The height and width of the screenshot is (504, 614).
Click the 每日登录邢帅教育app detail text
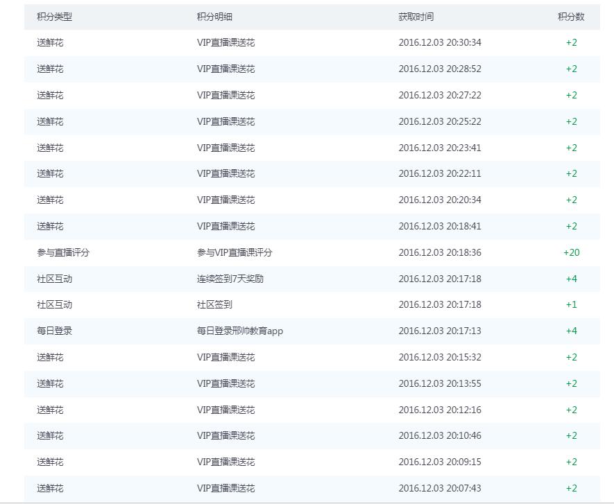pyautogui.click(x=240, y=331)
